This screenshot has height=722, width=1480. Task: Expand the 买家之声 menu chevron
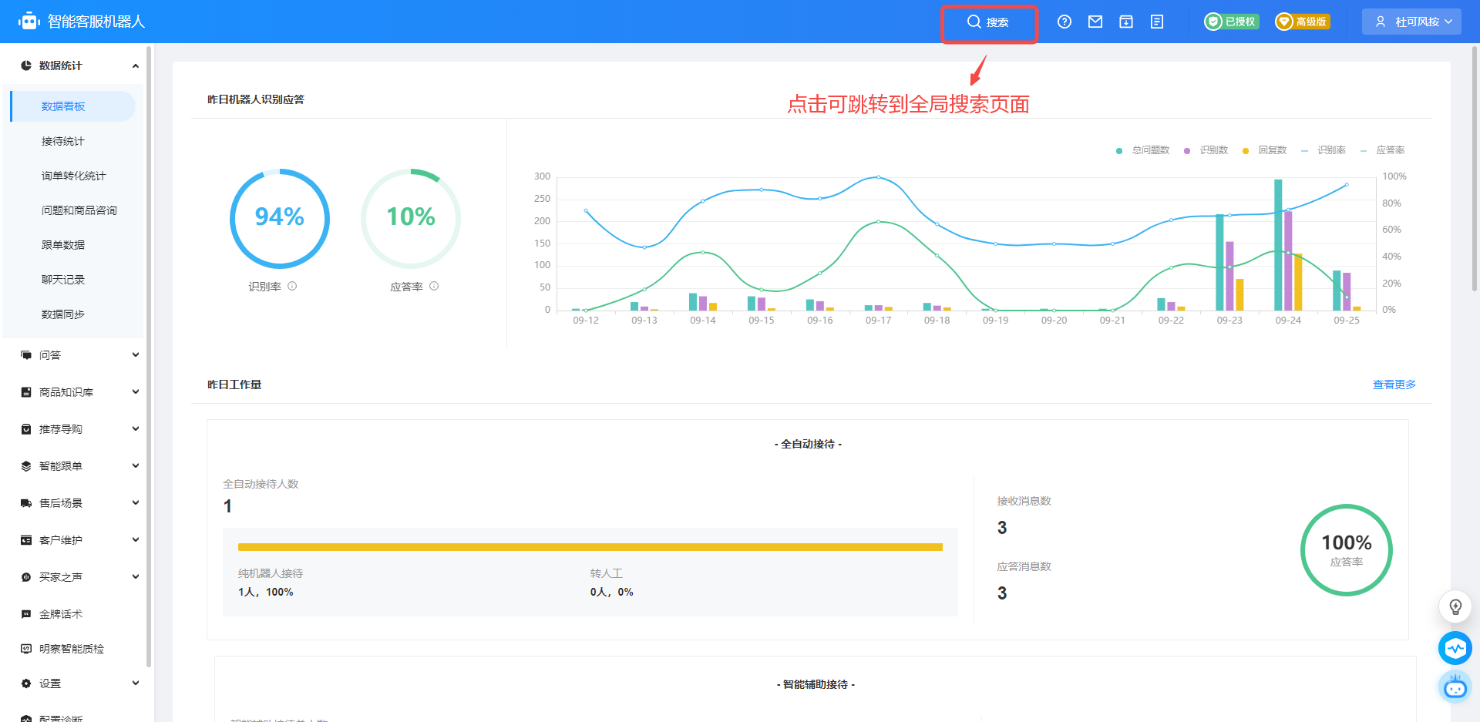pos(136,577)
